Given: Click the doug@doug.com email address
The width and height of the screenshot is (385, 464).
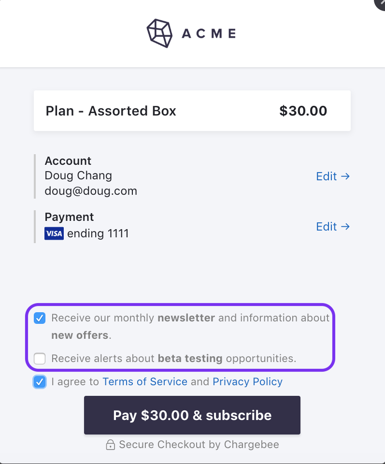Looking at the screenshot, I should coord(91,191).
